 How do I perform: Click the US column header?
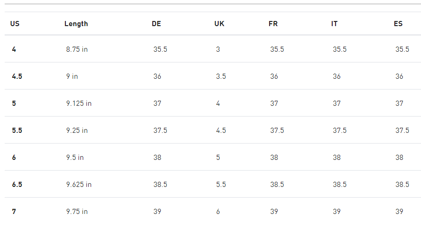(x=15, y=24)
